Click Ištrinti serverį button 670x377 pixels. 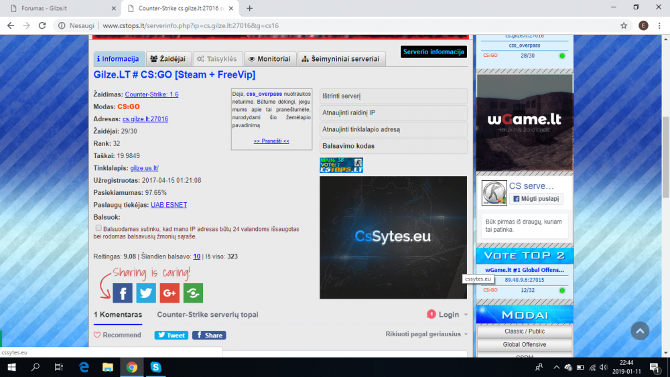[x=393, y=96]
